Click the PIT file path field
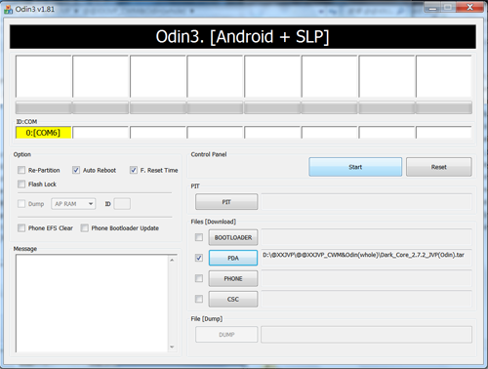This screenshot has width=488, height=369. tap(366, 202)
